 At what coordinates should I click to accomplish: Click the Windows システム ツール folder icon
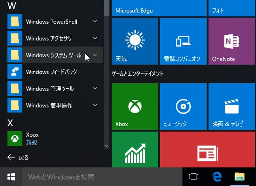tap(15, 55)
